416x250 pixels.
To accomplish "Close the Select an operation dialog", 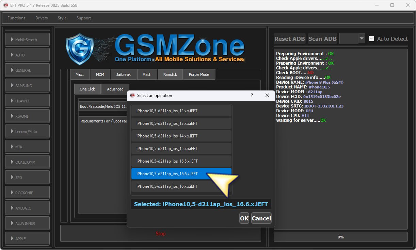I will coord(267,96).
